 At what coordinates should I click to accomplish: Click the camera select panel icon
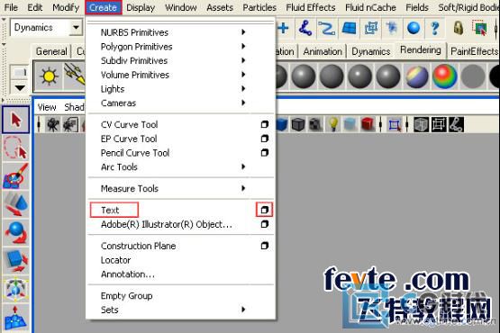click(52, 124)
